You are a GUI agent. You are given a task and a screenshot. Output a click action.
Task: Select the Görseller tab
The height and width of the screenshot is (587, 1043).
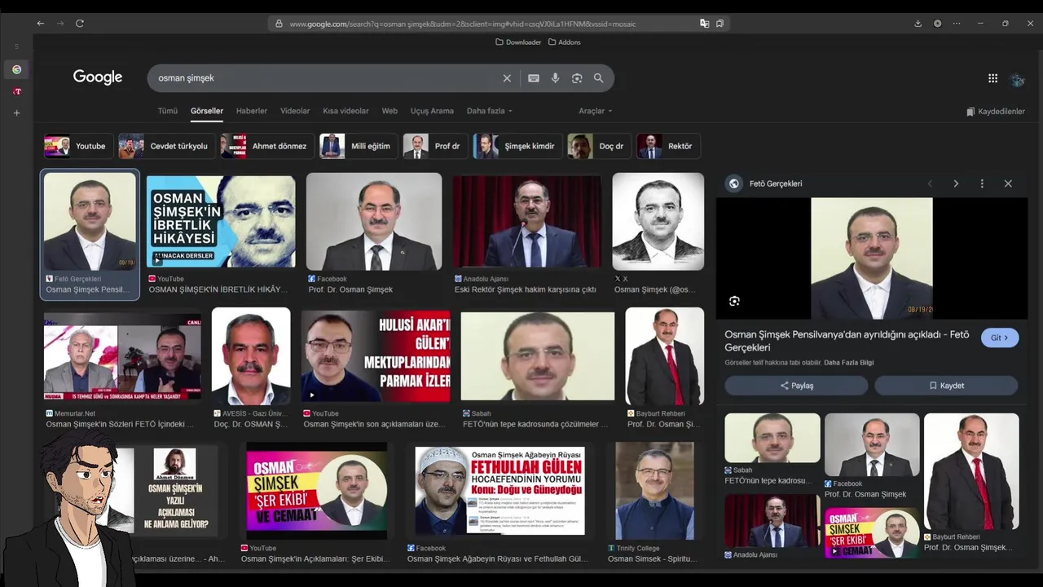point(207,111)
